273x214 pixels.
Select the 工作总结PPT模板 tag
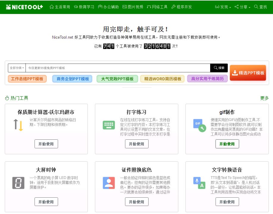(x=27, y=79)
